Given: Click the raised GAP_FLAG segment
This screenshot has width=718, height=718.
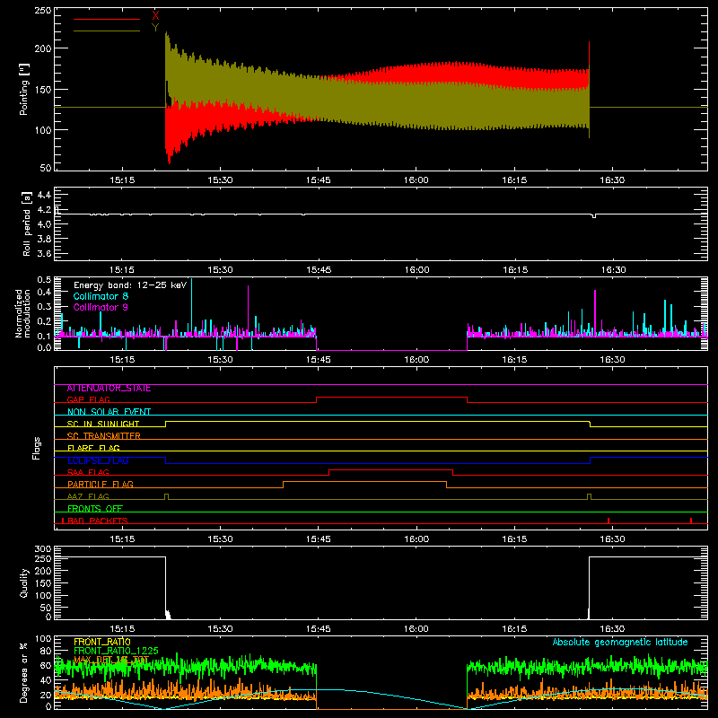Looking at the screenshot, I should click(x=391, y=397).
